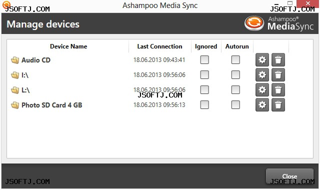Delete the L:\ drive entry

(278, 90)
